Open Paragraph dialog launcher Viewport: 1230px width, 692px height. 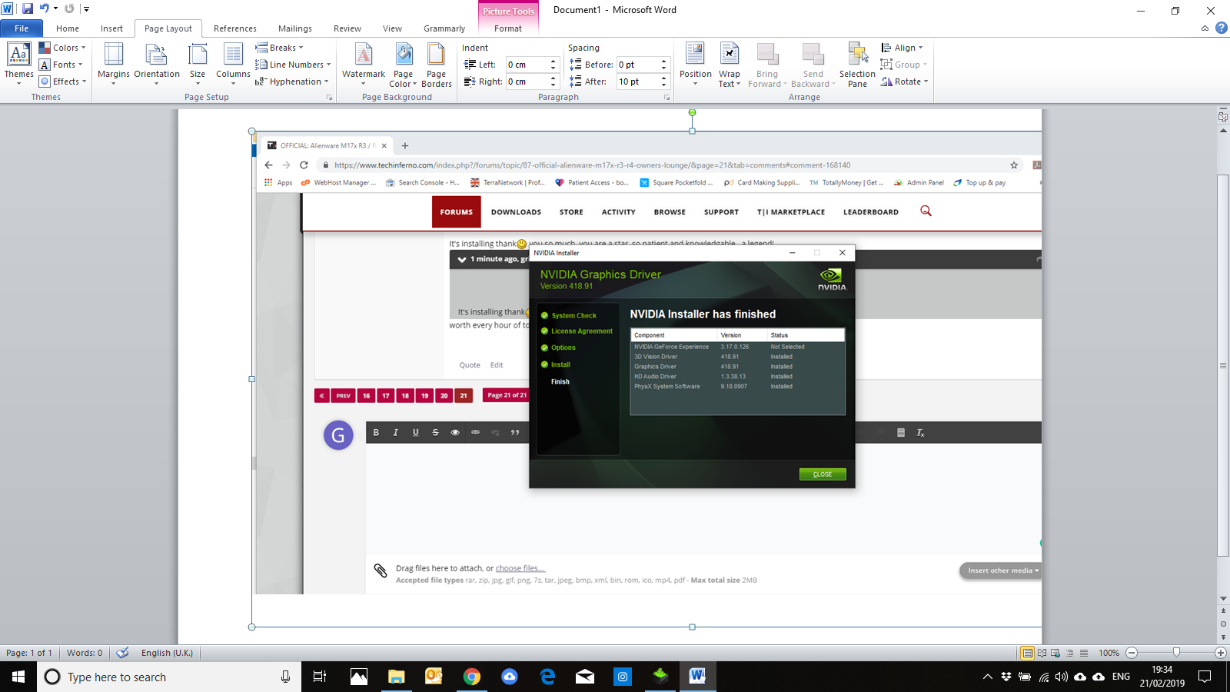click(667, 98)
